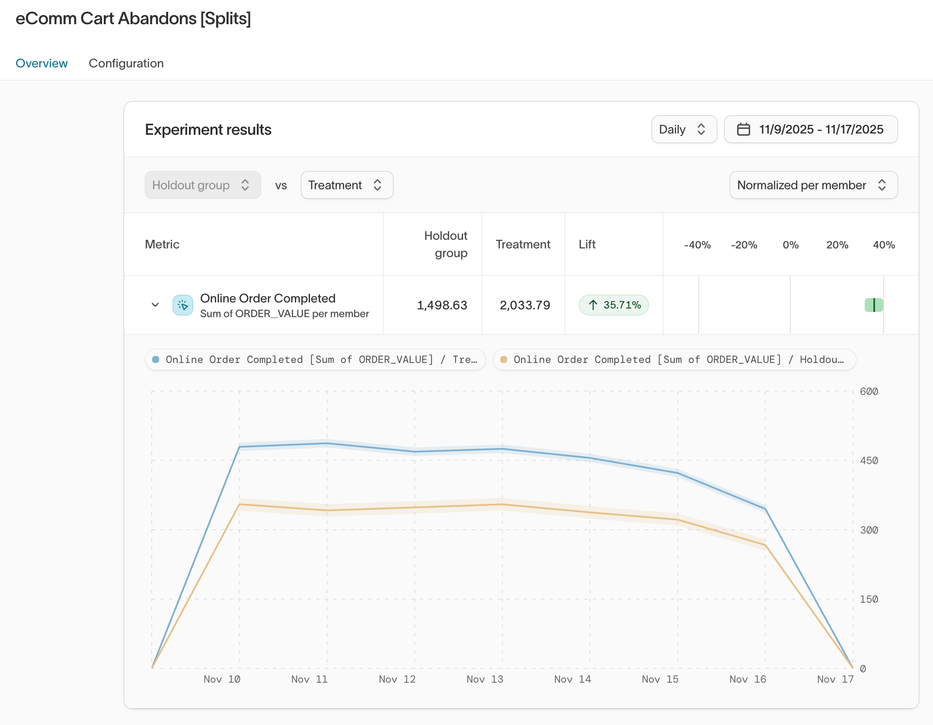Image resolution: width=933 pixels, height=725 pixels.
Task: Click the up-arrow icon inside the lift badge
Action: (593, 305)
